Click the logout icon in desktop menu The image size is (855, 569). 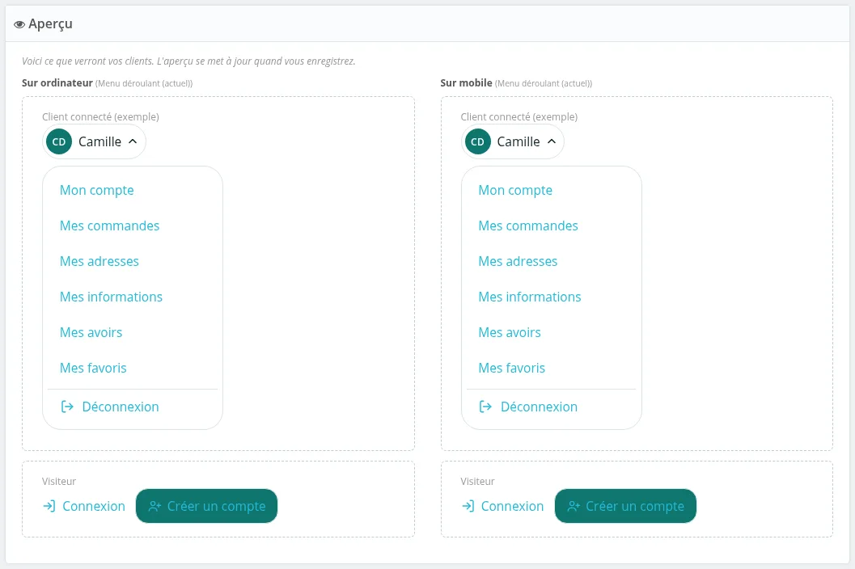pyautogui.click(x=67, y=407)
